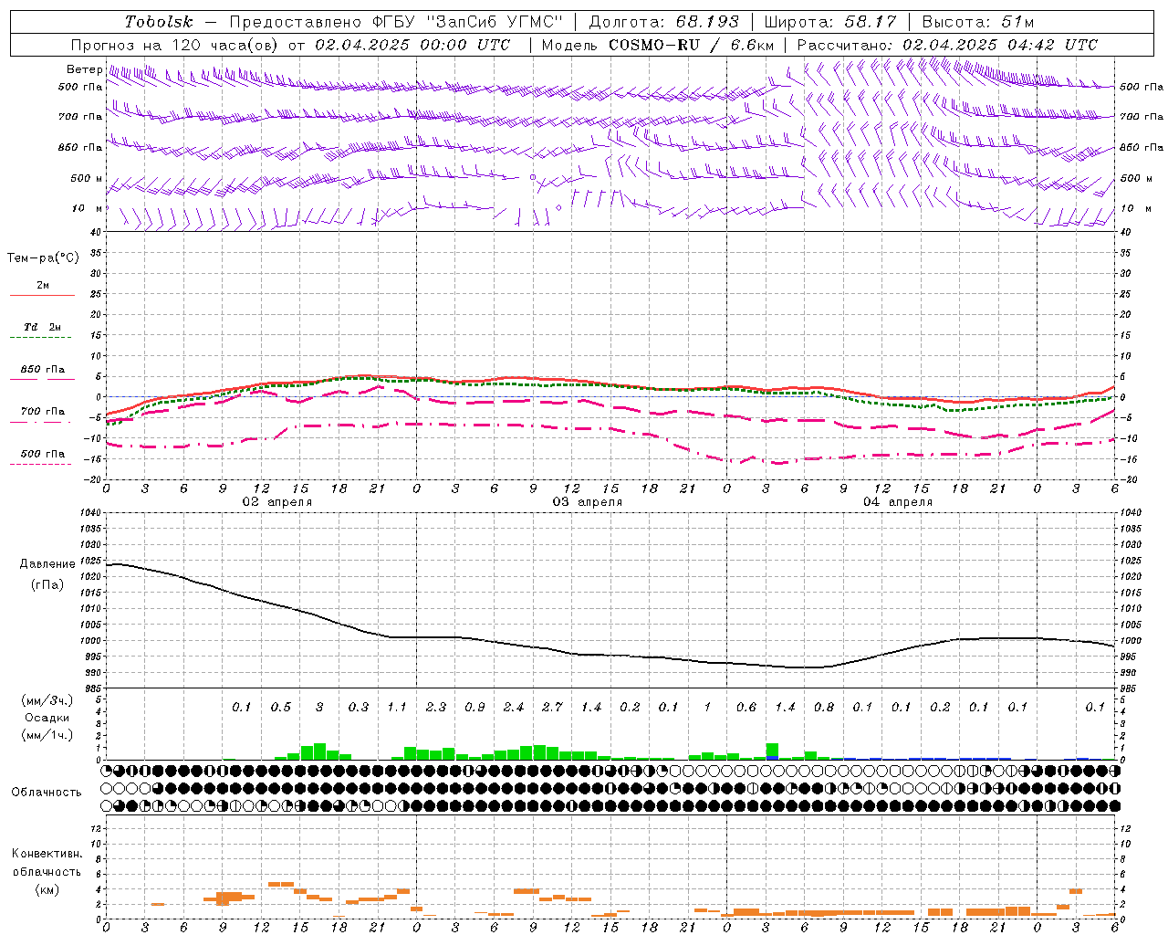Click the 3-hour precipitation value "2.7"
Screen dimensions: 1168x935
coord(552,708)
